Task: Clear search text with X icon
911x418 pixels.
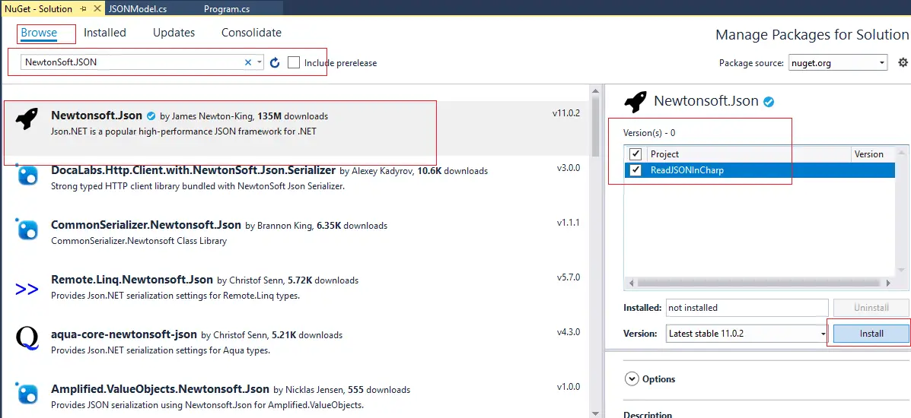Action: click(x=247, y=63)
